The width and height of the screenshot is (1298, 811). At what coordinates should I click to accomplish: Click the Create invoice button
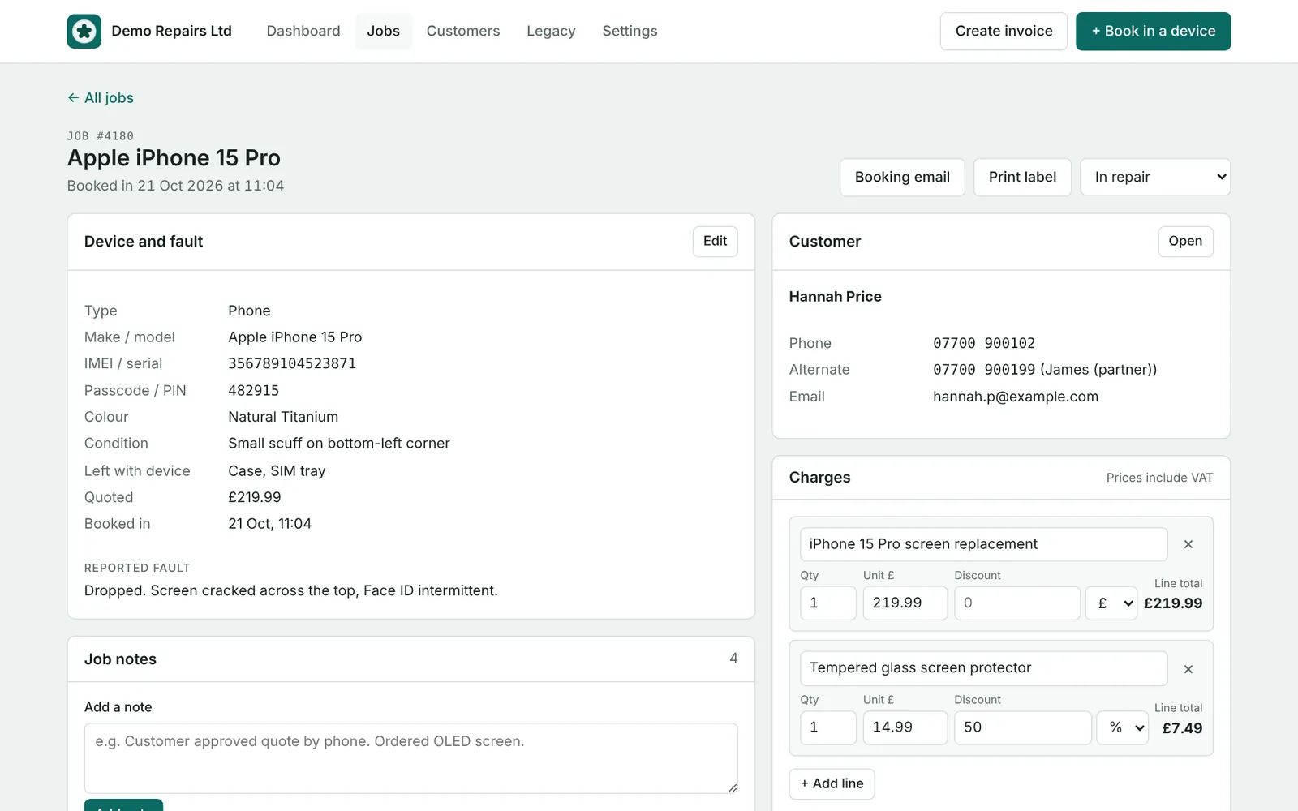(1004, 31)
